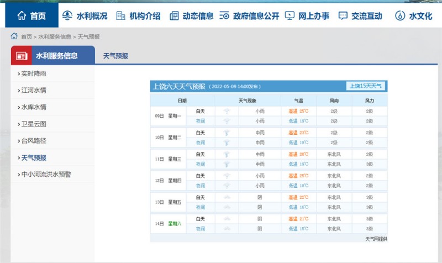The image size is (442, 263).
Task: Click the 动态信息 document icon
Action: 174,16
